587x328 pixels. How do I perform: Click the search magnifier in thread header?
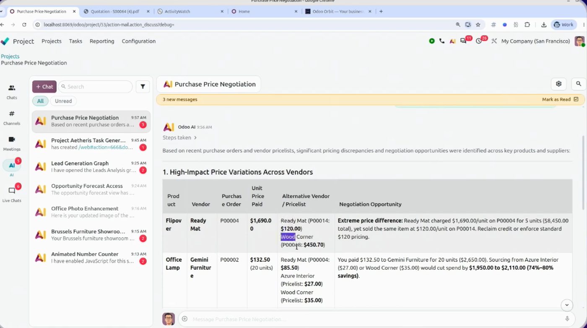pyautogui.click(x=579, y=84)
